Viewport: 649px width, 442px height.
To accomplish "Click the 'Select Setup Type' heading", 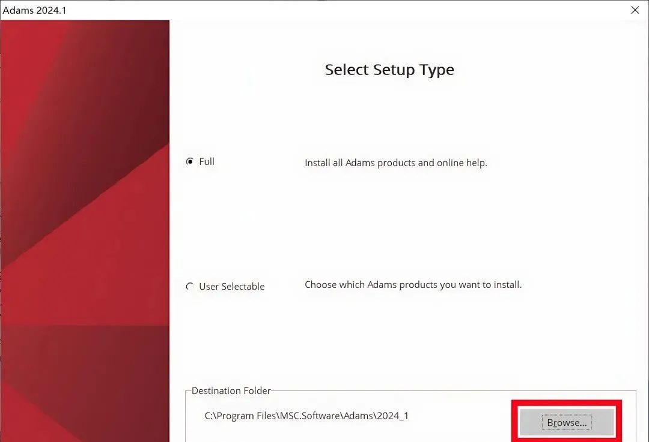I will (389, 70).
